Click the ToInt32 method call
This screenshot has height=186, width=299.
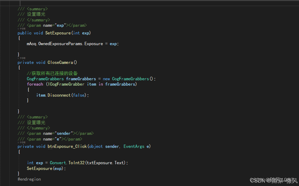[76, 163]
